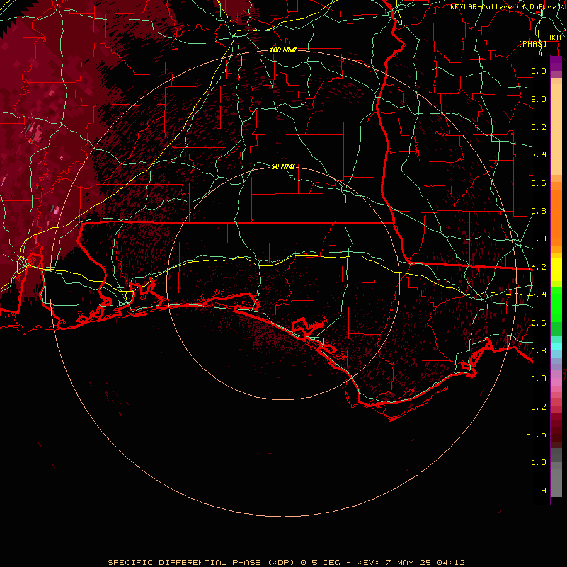
Task: Click the 9.0 legend value
Action: point(539,99)
